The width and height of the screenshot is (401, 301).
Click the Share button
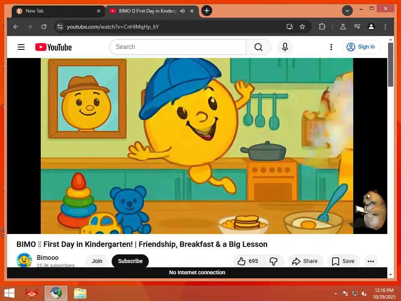[x=305, y=261]
